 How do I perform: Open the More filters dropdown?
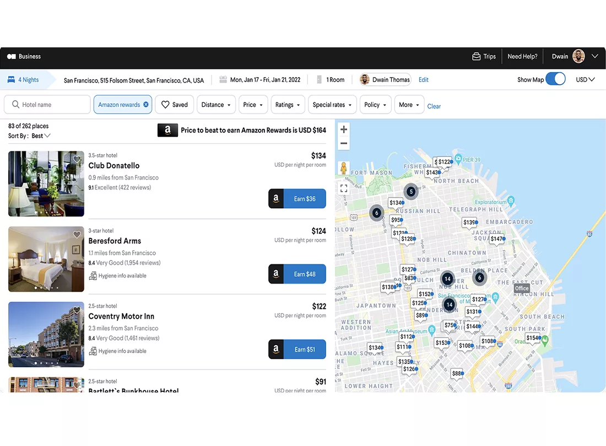click(409, 105)
